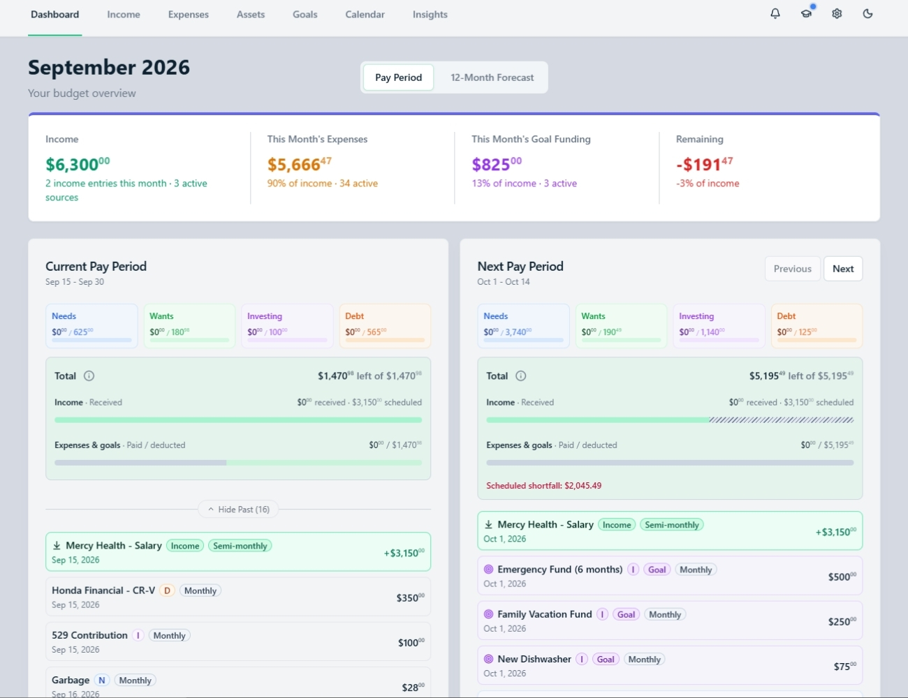Click New Dishwasher goal target icon
The image size is (908, 698).
tap(489, 659)
